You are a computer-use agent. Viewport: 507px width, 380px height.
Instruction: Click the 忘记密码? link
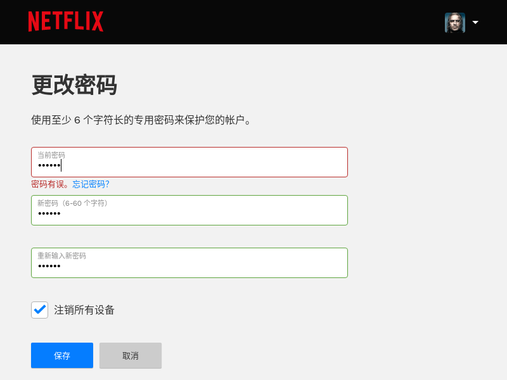(91, 184)
